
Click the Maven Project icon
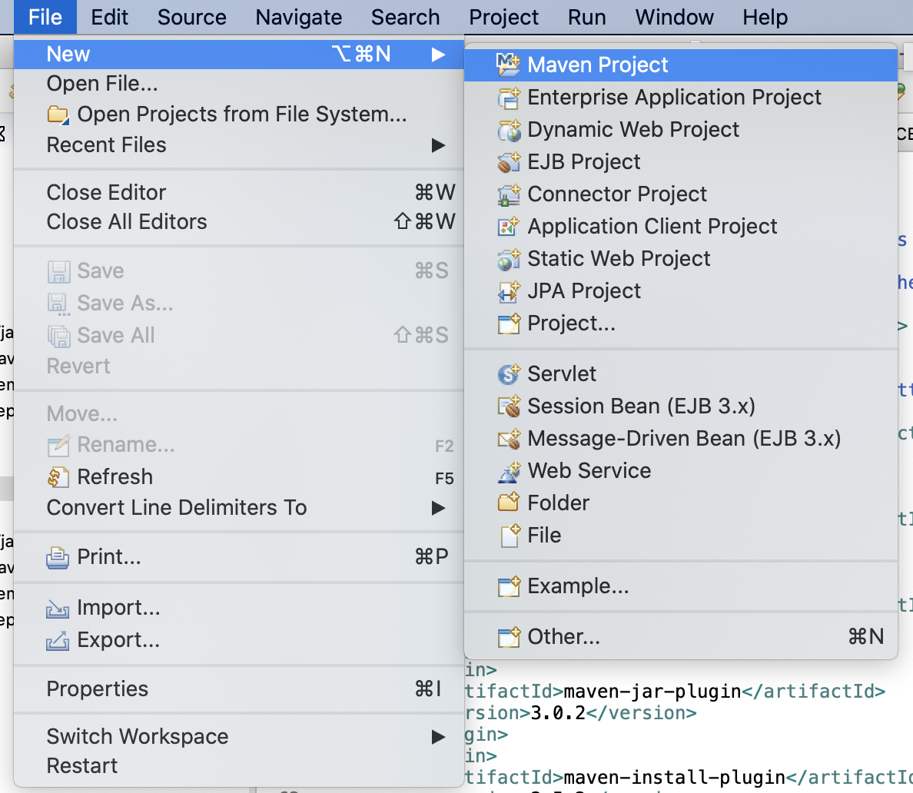click(508, 65)
